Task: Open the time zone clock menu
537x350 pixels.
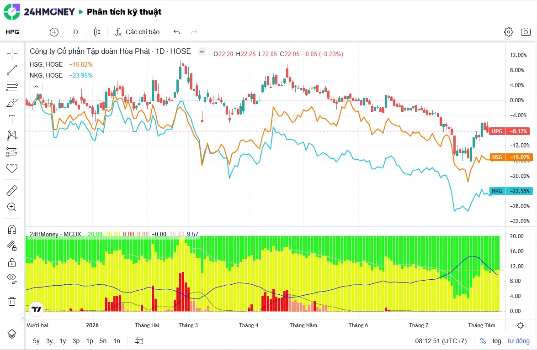Action: pyautogui.click(x=441, y=341)
